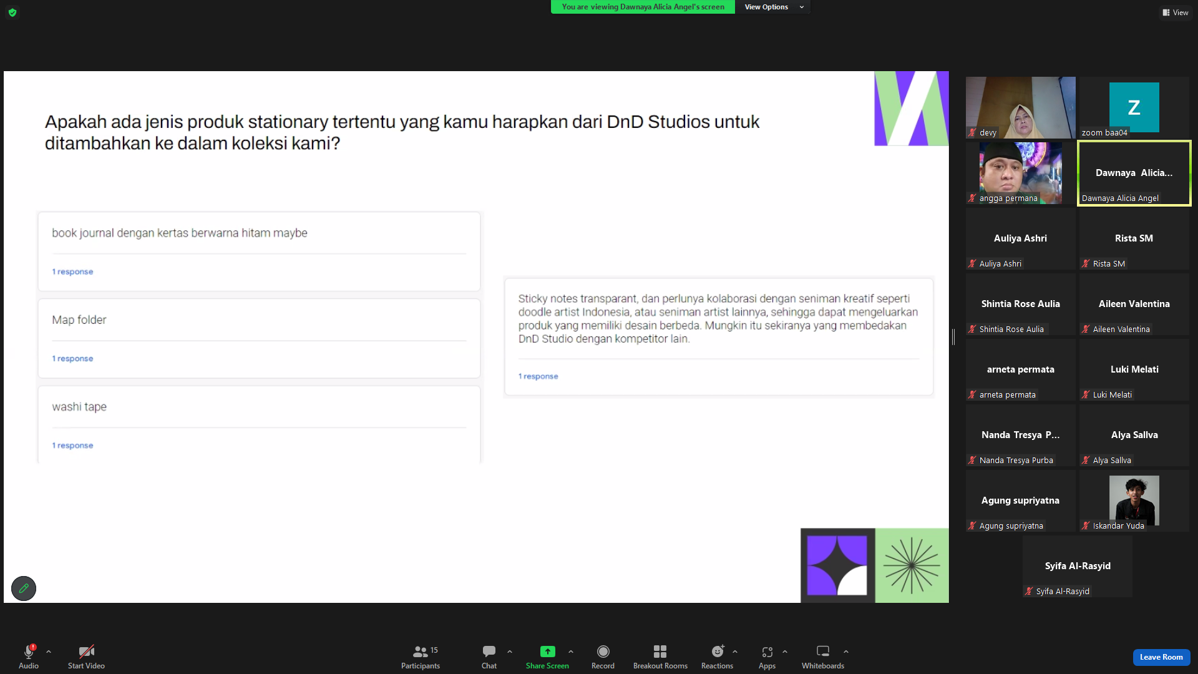Click the muted mic icon on Iskandar Yuda
The image size is (1198, 674).
click(x=1086, y=525)
